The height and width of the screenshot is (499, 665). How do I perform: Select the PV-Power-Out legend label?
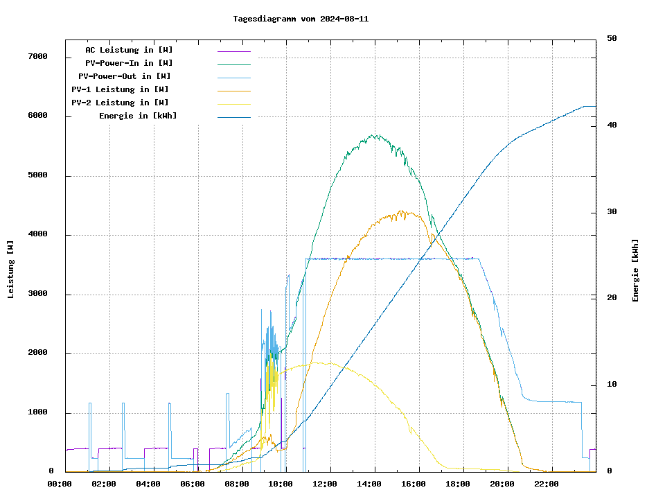pos(125,76)
